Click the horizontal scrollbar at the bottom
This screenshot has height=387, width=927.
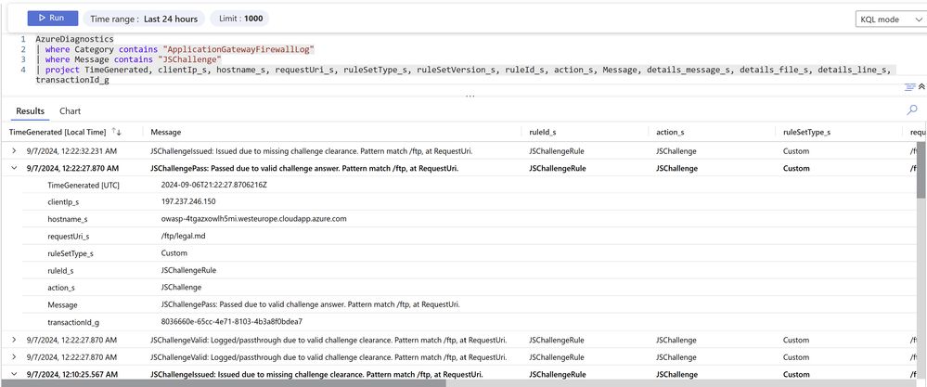tap(224, 383)
